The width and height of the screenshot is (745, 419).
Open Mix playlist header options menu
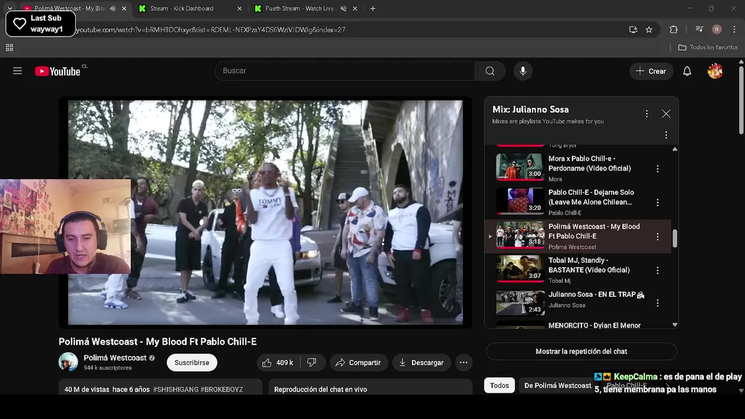(647, 114)
